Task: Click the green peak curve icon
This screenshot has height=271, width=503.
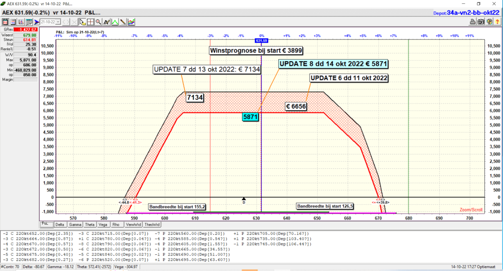Action: coord(114,22)
